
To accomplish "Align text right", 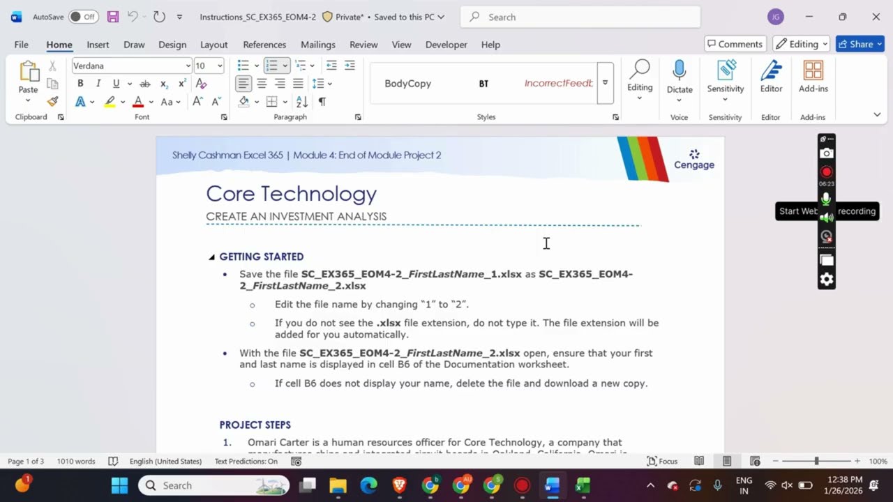I will coord(280,84).
